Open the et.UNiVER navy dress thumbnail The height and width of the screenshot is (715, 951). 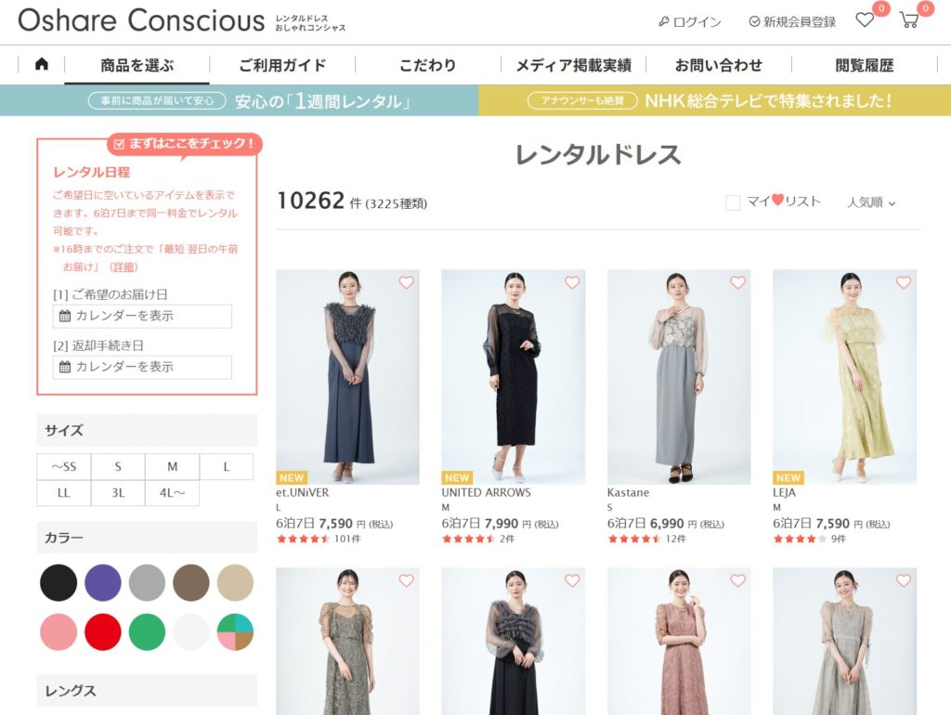click(347, 377)
